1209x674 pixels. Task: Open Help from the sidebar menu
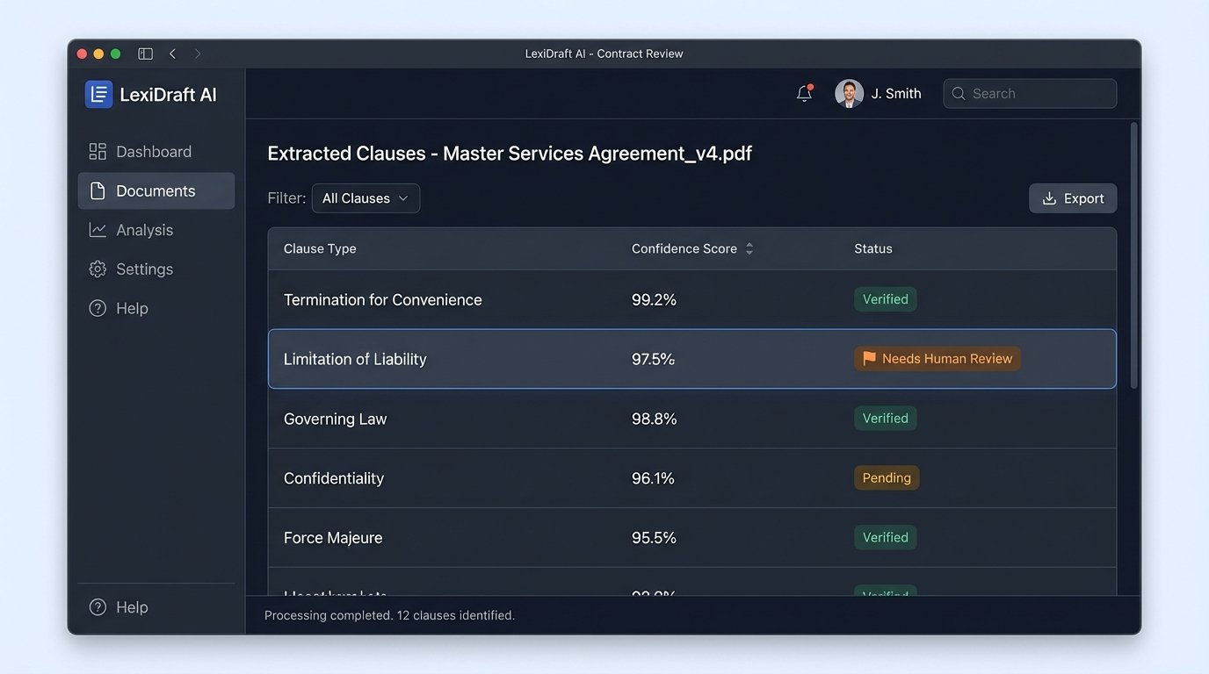132,308
